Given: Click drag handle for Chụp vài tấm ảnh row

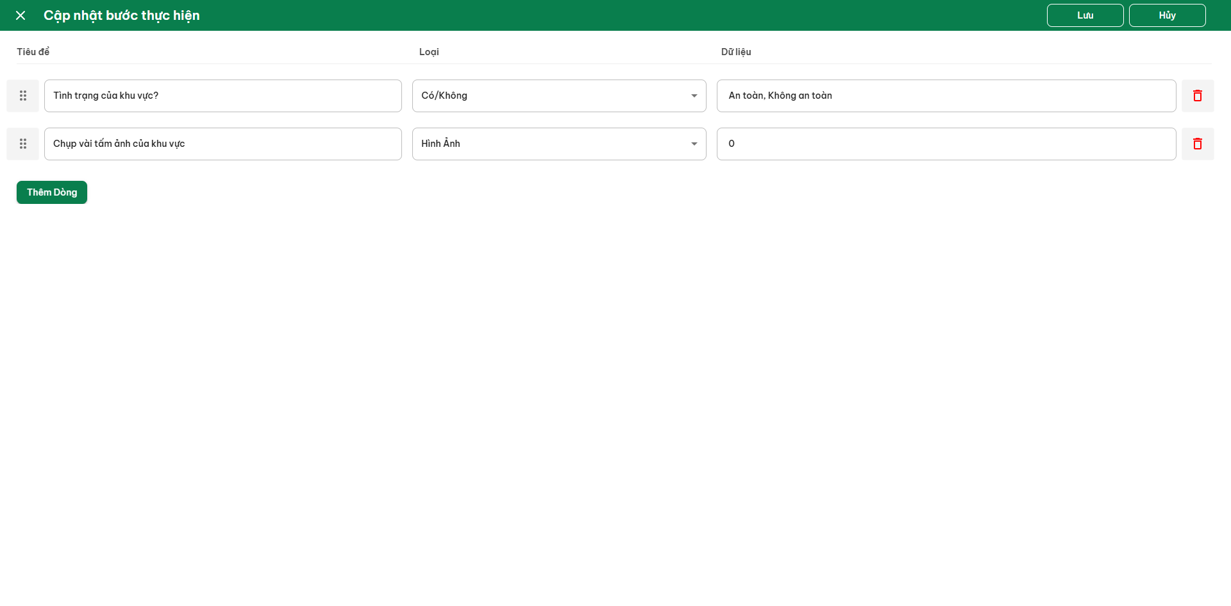Looking at the screenshot, I should [x=23, y=144].
